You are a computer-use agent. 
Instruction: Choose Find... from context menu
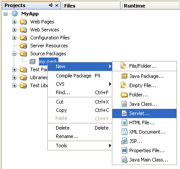pyautogui.click(x=80, y=92)
